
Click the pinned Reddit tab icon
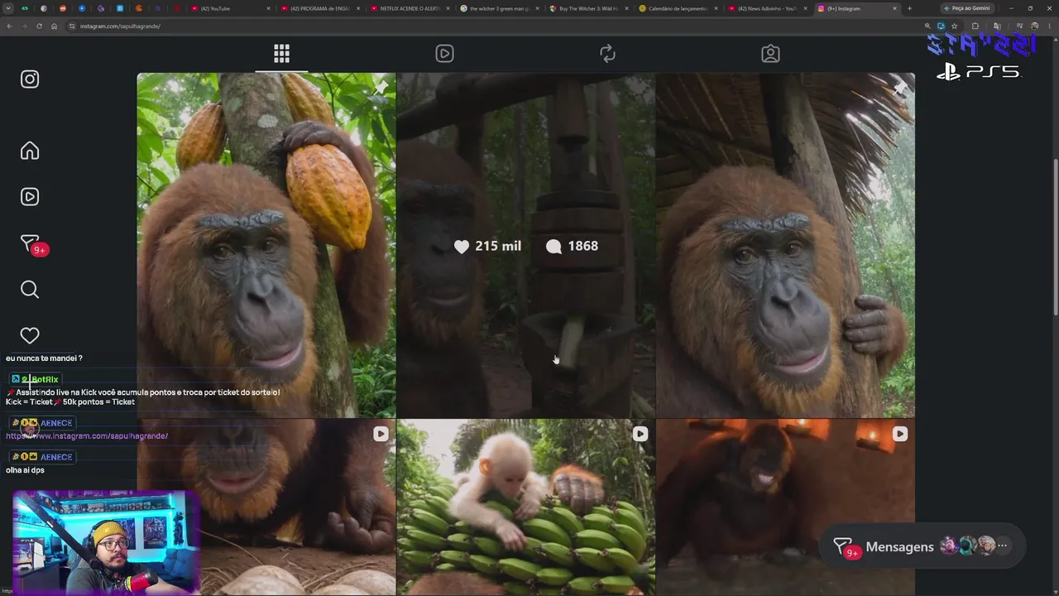[x=64, y=8]
